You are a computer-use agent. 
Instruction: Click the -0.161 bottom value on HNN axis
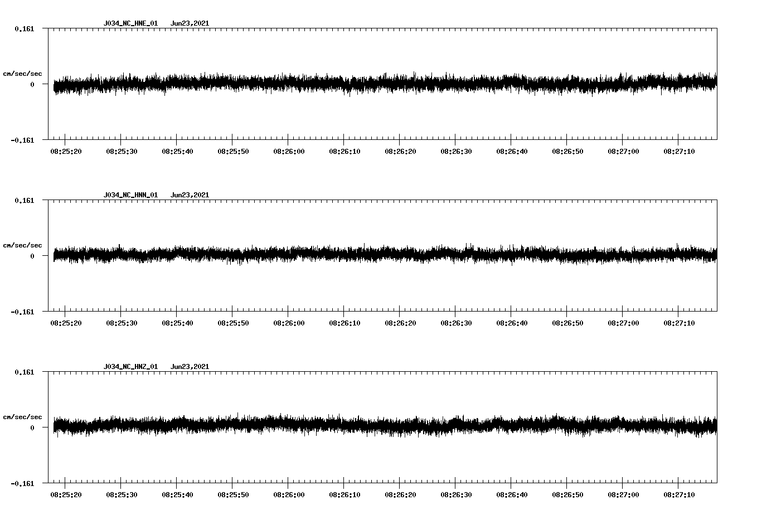(x=22, y=312)
